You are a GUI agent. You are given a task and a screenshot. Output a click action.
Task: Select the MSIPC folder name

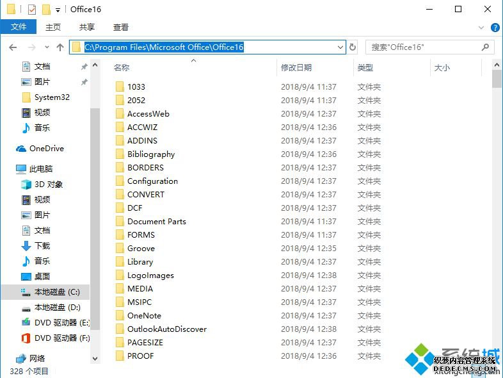click(x=140, y=302)
